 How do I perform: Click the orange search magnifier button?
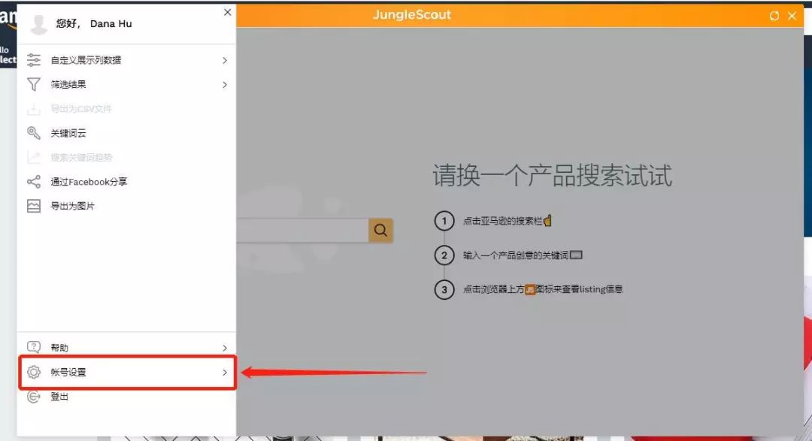[380, 230]
